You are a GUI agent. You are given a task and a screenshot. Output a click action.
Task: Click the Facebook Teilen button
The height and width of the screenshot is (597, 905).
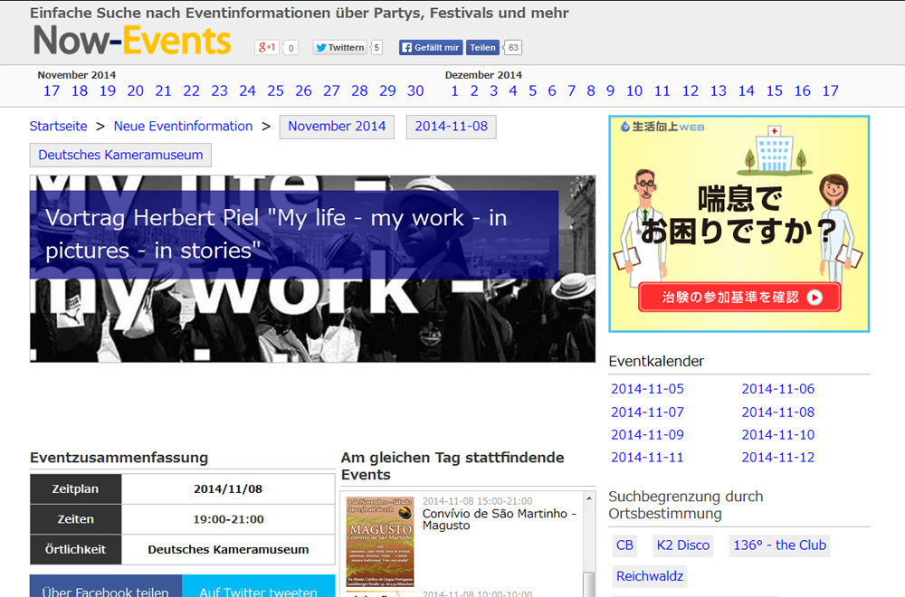[482, 47]
